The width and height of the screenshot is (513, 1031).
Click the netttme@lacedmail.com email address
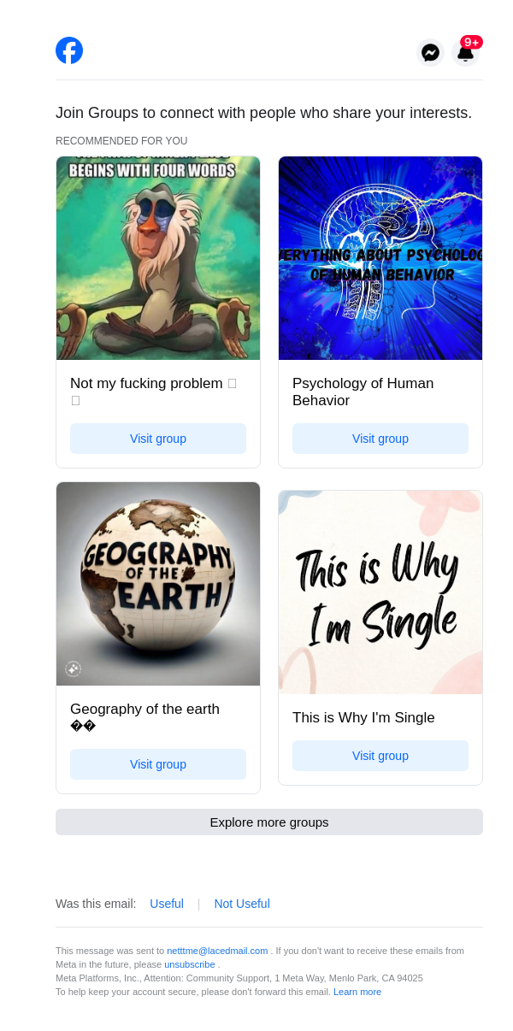217,951
